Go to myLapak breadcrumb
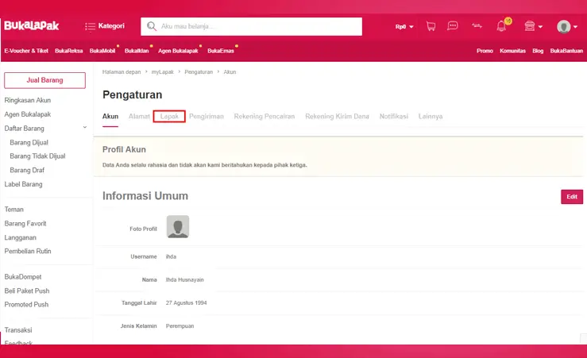This screenshot has height=358, width=587. point(163,71)
